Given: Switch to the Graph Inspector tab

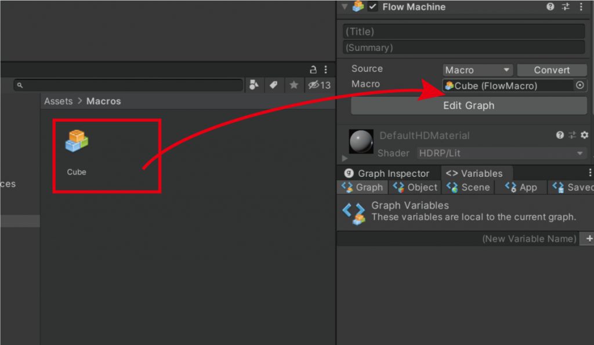Looking at the screenshot, I should [x=387, y=173].
